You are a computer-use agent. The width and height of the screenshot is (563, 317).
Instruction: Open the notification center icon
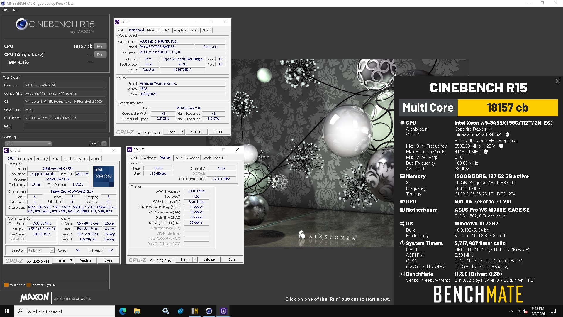tap(553, 311)
